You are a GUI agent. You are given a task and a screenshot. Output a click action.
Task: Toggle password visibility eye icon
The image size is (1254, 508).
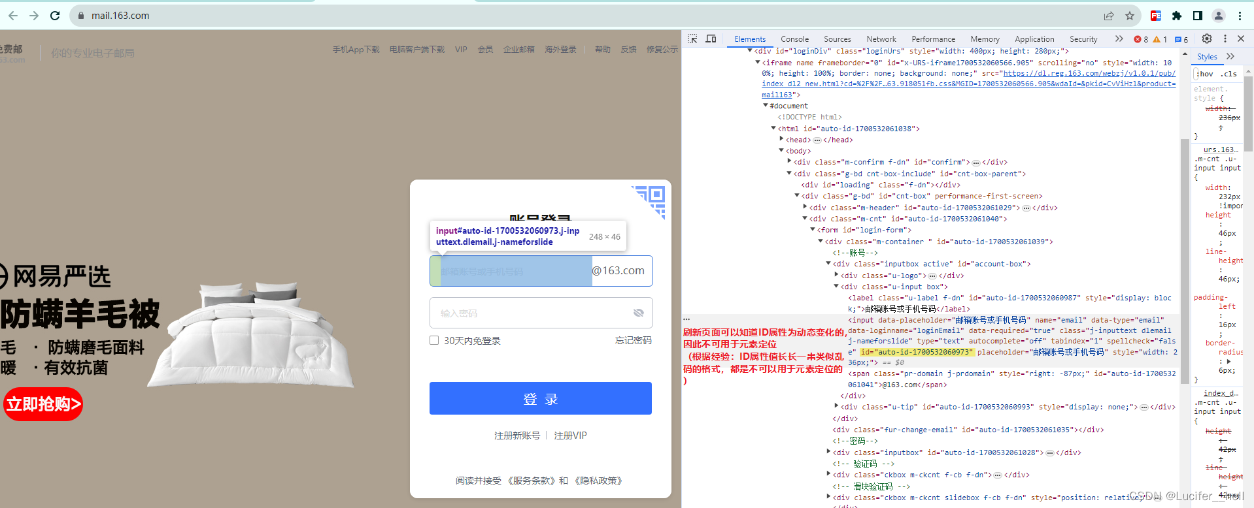[639, 313]
